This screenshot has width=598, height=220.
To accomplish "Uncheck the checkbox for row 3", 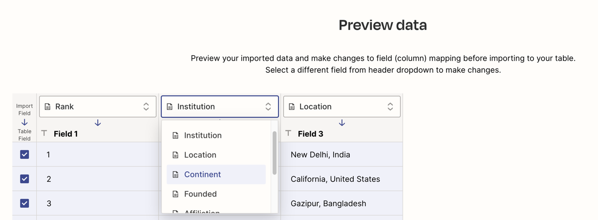I will 24,203.
